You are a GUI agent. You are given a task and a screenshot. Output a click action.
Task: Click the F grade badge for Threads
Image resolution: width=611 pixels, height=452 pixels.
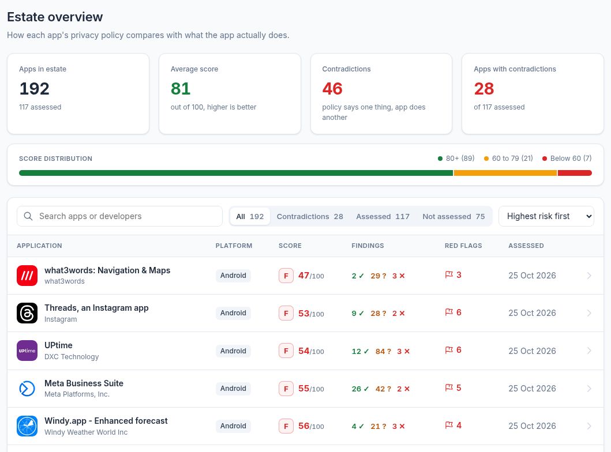click(286, 314)
